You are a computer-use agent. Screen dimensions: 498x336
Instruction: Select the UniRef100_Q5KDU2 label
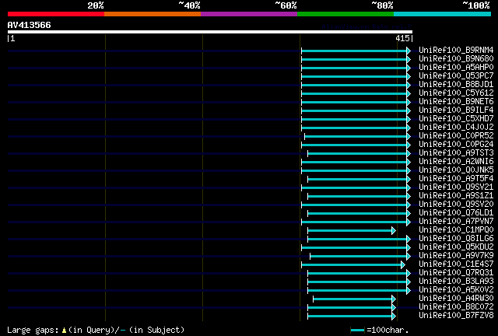click(456, 247)
